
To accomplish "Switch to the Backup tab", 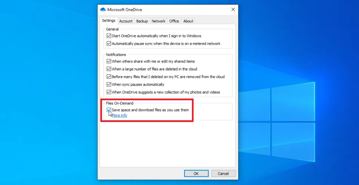I will click(x=142, y=21).
